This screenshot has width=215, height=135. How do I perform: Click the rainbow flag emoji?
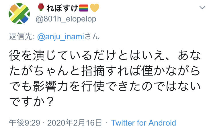coord(84,8)
